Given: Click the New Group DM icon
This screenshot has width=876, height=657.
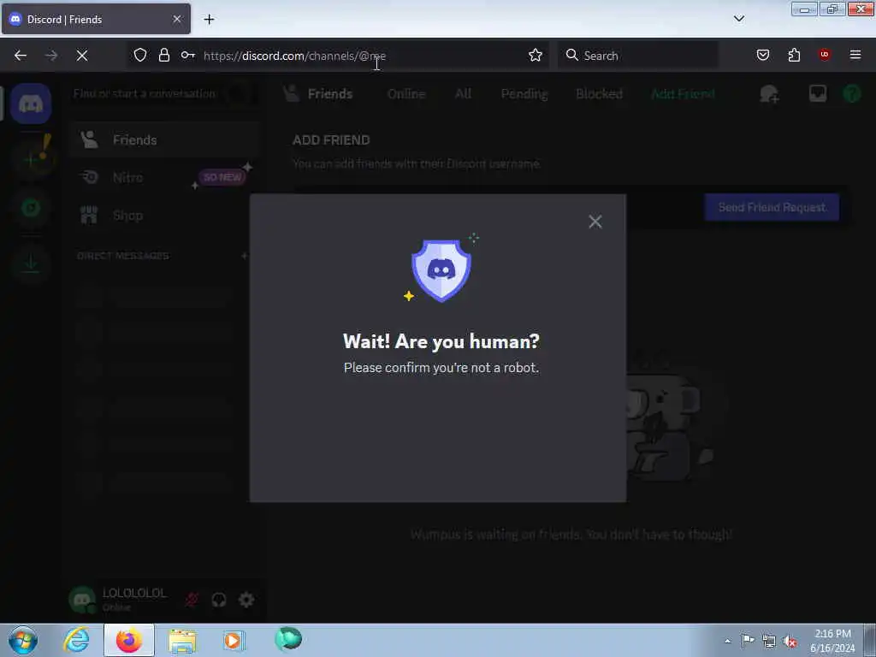Looking at the screenshot, I should point(769,94).
